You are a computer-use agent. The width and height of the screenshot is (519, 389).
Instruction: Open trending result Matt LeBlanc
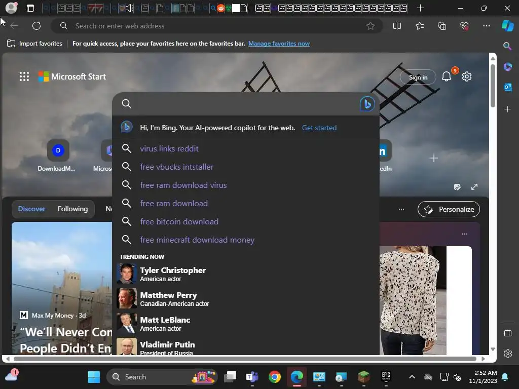(246, 323)
